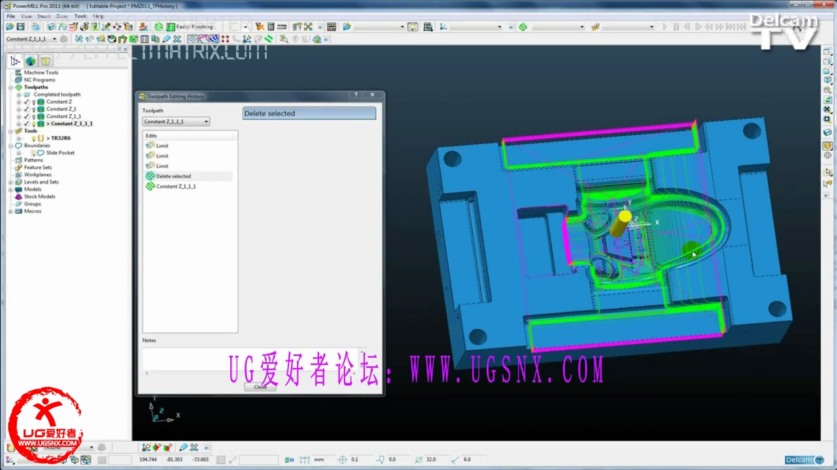Screen dimensions: 837x470
Task: Click the blue pencil icon in the bottom toolbar
Action: [x=183, y=447]
